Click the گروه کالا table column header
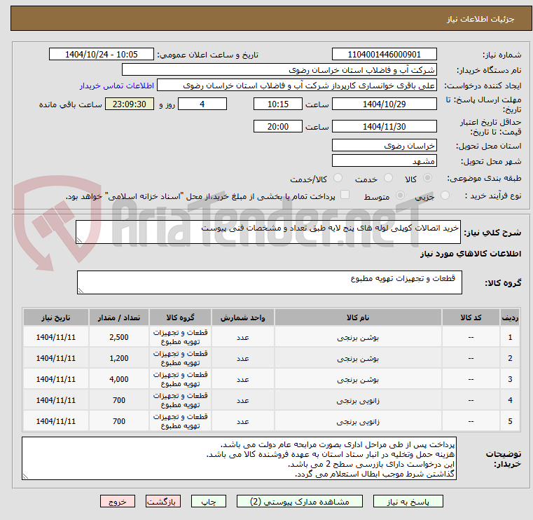 [x=180, y=317]
